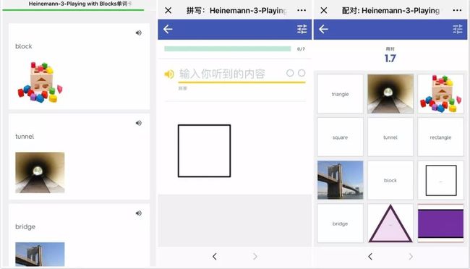Screen dimensions: 470x269
Task: Play audio for the tunnel card
Action: click(139, 123)
